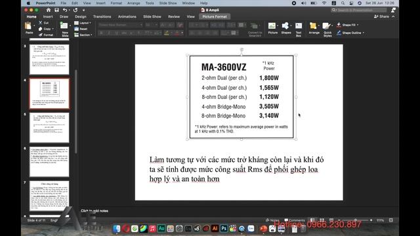Insert a Picture from the ribbon
Screen dimensions: 420x236
[x=272, y=28]
